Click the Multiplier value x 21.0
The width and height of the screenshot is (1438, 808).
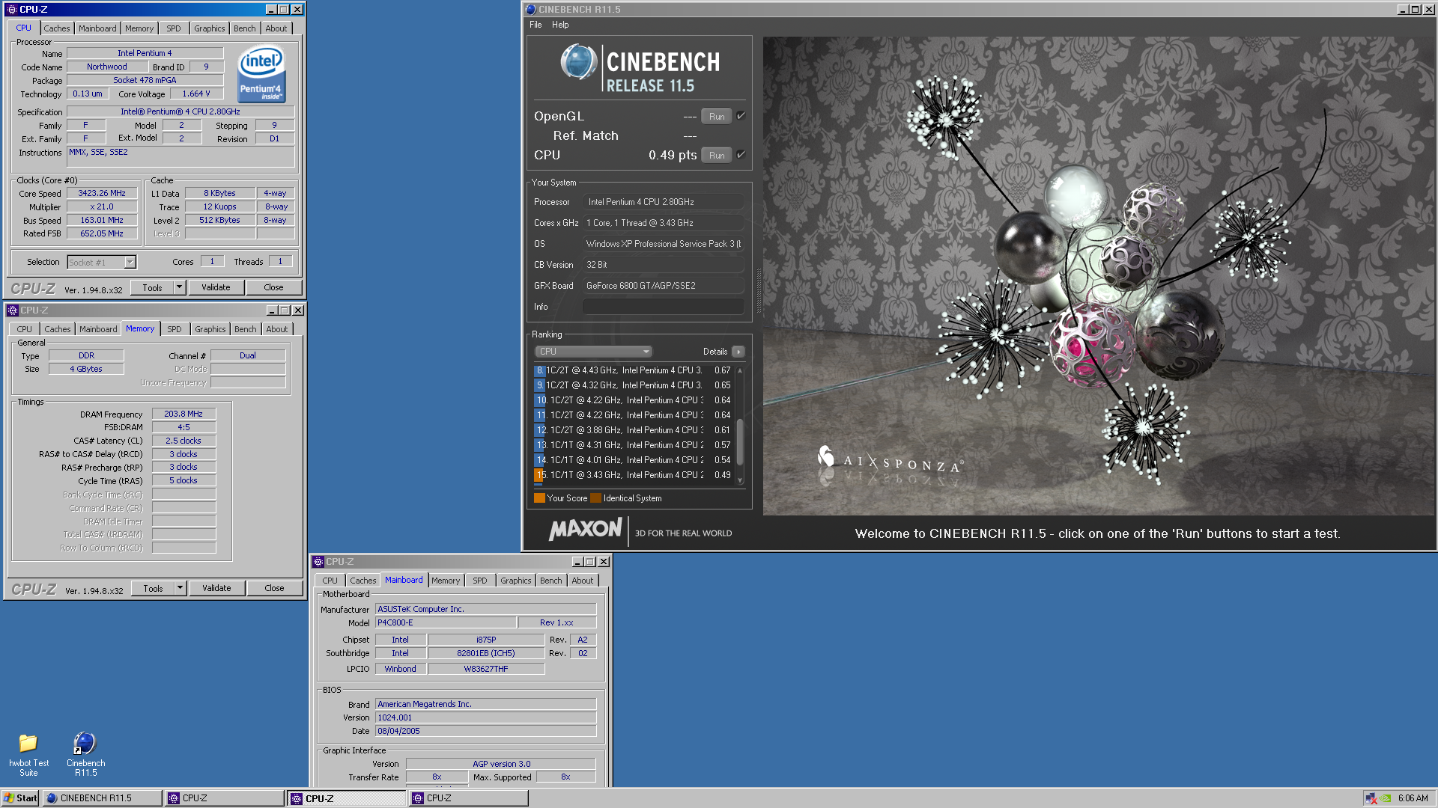click(x=102, y=206)
